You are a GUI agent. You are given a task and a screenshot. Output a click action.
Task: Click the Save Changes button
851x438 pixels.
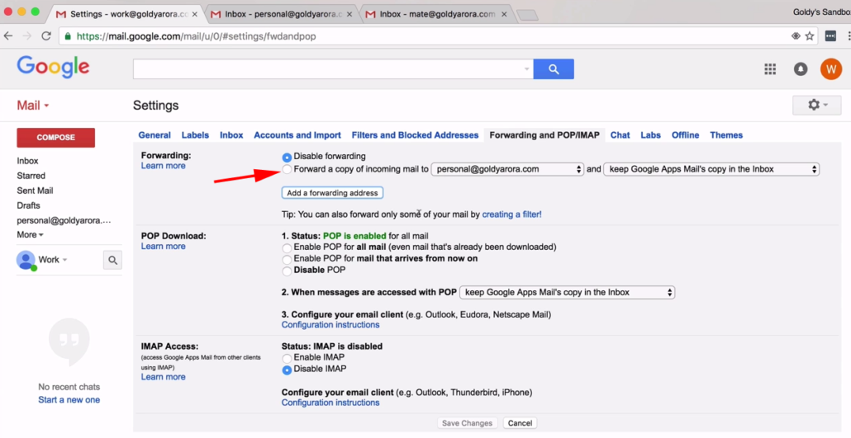pos(468,423)
